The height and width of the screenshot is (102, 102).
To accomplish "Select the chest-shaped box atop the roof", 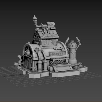I will 50,24.
